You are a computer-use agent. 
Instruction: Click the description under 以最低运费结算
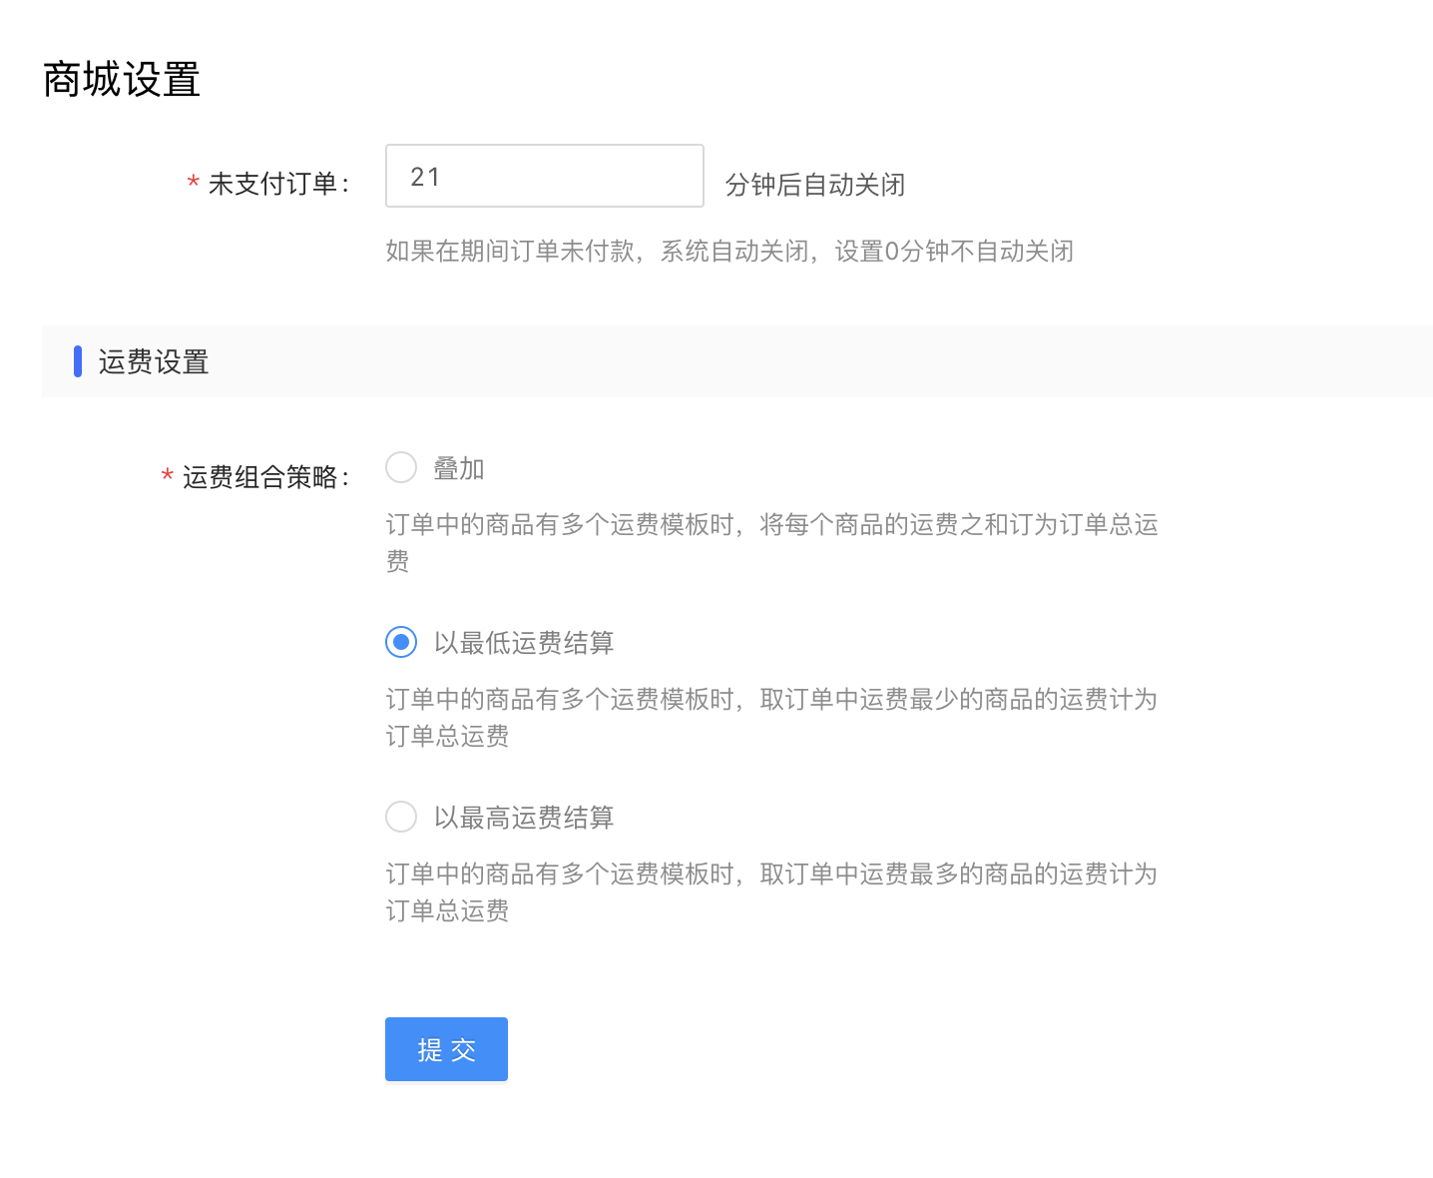771,700
